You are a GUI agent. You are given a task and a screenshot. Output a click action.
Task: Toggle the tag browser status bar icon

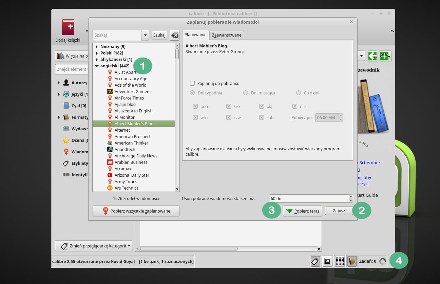(315, 261)
